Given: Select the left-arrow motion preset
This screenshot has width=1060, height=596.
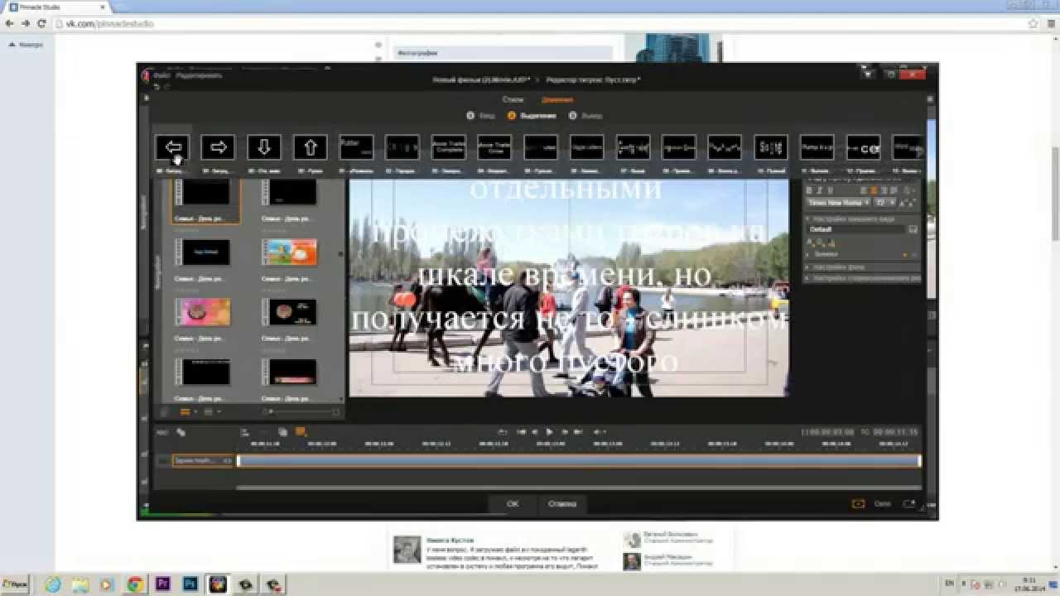Looking at the screenshot, I should click(x=173, y=147).
